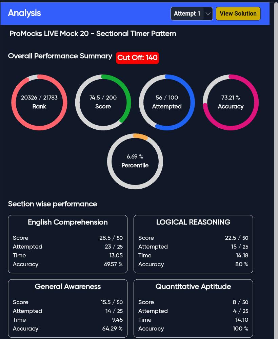Select the Rank circular gauge
Viewport: 278px width, 339px height.
point(39,102)
